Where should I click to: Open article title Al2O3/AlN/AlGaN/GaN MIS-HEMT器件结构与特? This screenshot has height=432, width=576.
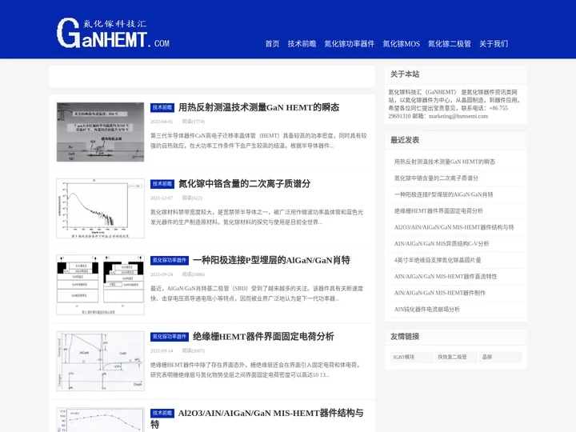pyautogui.click(x=257, y=418)
